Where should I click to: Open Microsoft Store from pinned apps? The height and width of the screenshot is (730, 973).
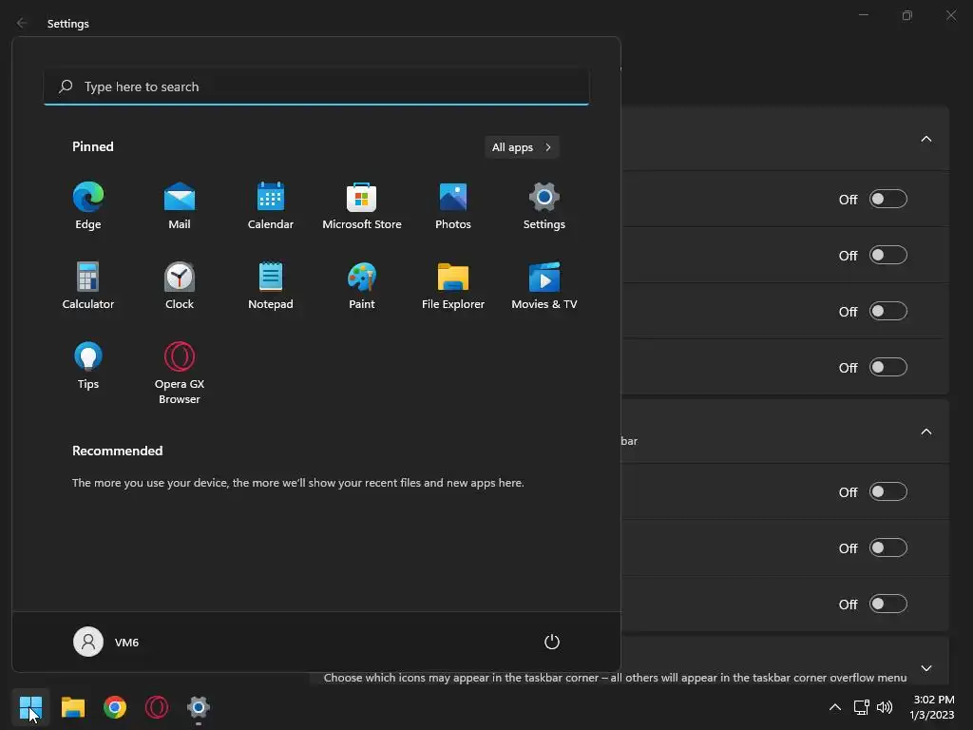(362, 206)
